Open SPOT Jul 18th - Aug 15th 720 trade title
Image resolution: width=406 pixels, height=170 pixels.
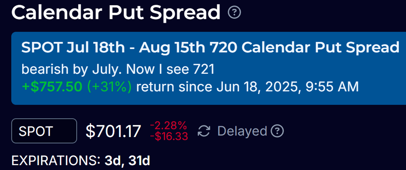tap(210, 48)
